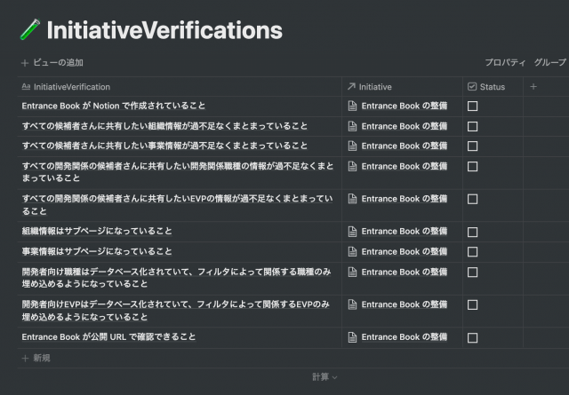The height and width of the screenshot is (395, 569).
Task: Click the green test tube page icon
Action: pos(29,29)
